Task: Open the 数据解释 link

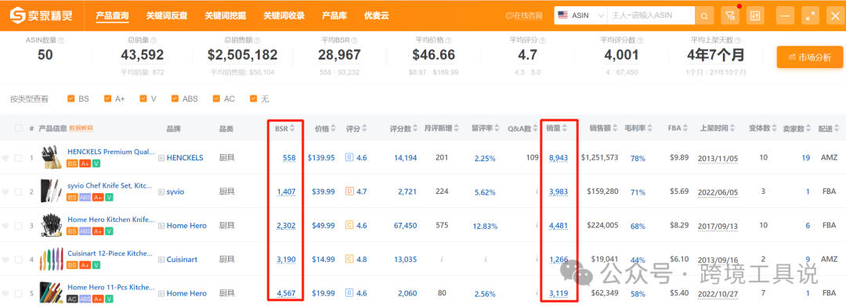Action: 81,128
